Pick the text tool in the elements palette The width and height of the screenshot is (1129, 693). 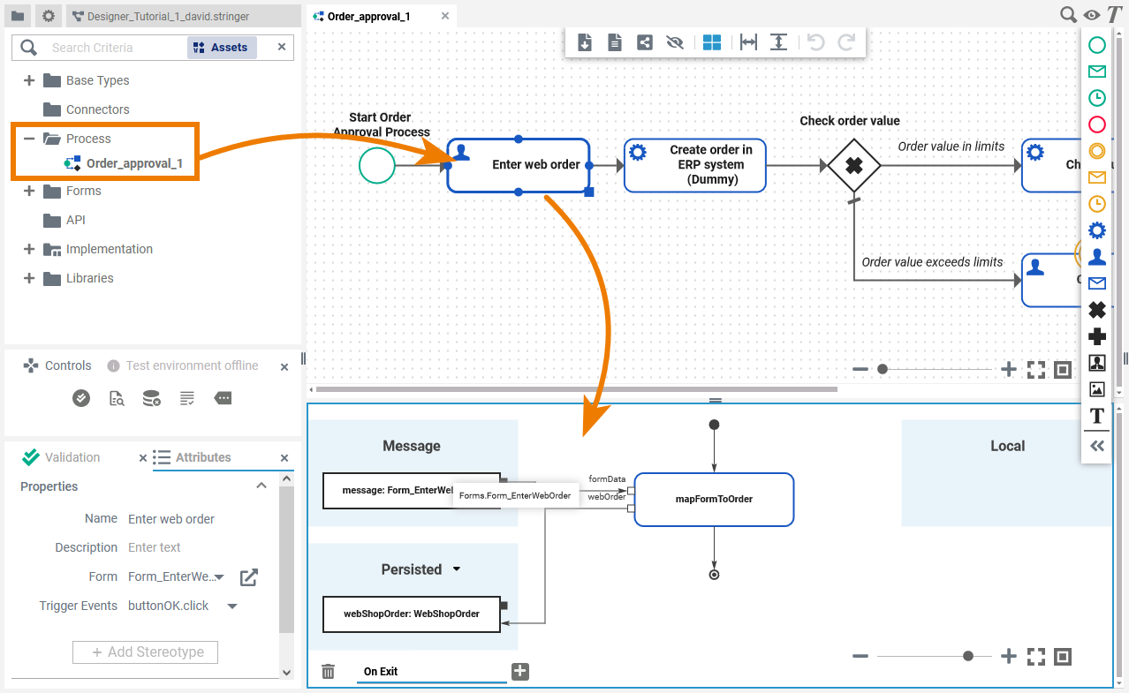[x=1096, y=416]
